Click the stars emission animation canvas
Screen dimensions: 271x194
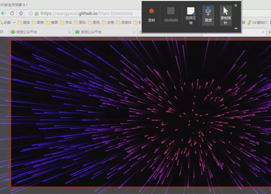point(141,113)
